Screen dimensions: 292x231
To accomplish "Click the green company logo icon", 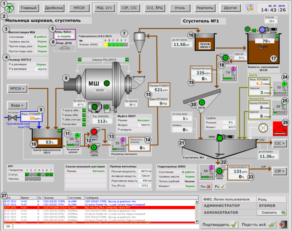I will pos(9,8).
